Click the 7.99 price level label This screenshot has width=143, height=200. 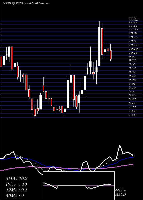click(133, 107)
